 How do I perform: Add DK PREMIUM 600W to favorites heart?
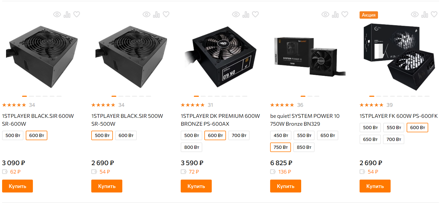point(255,14)
